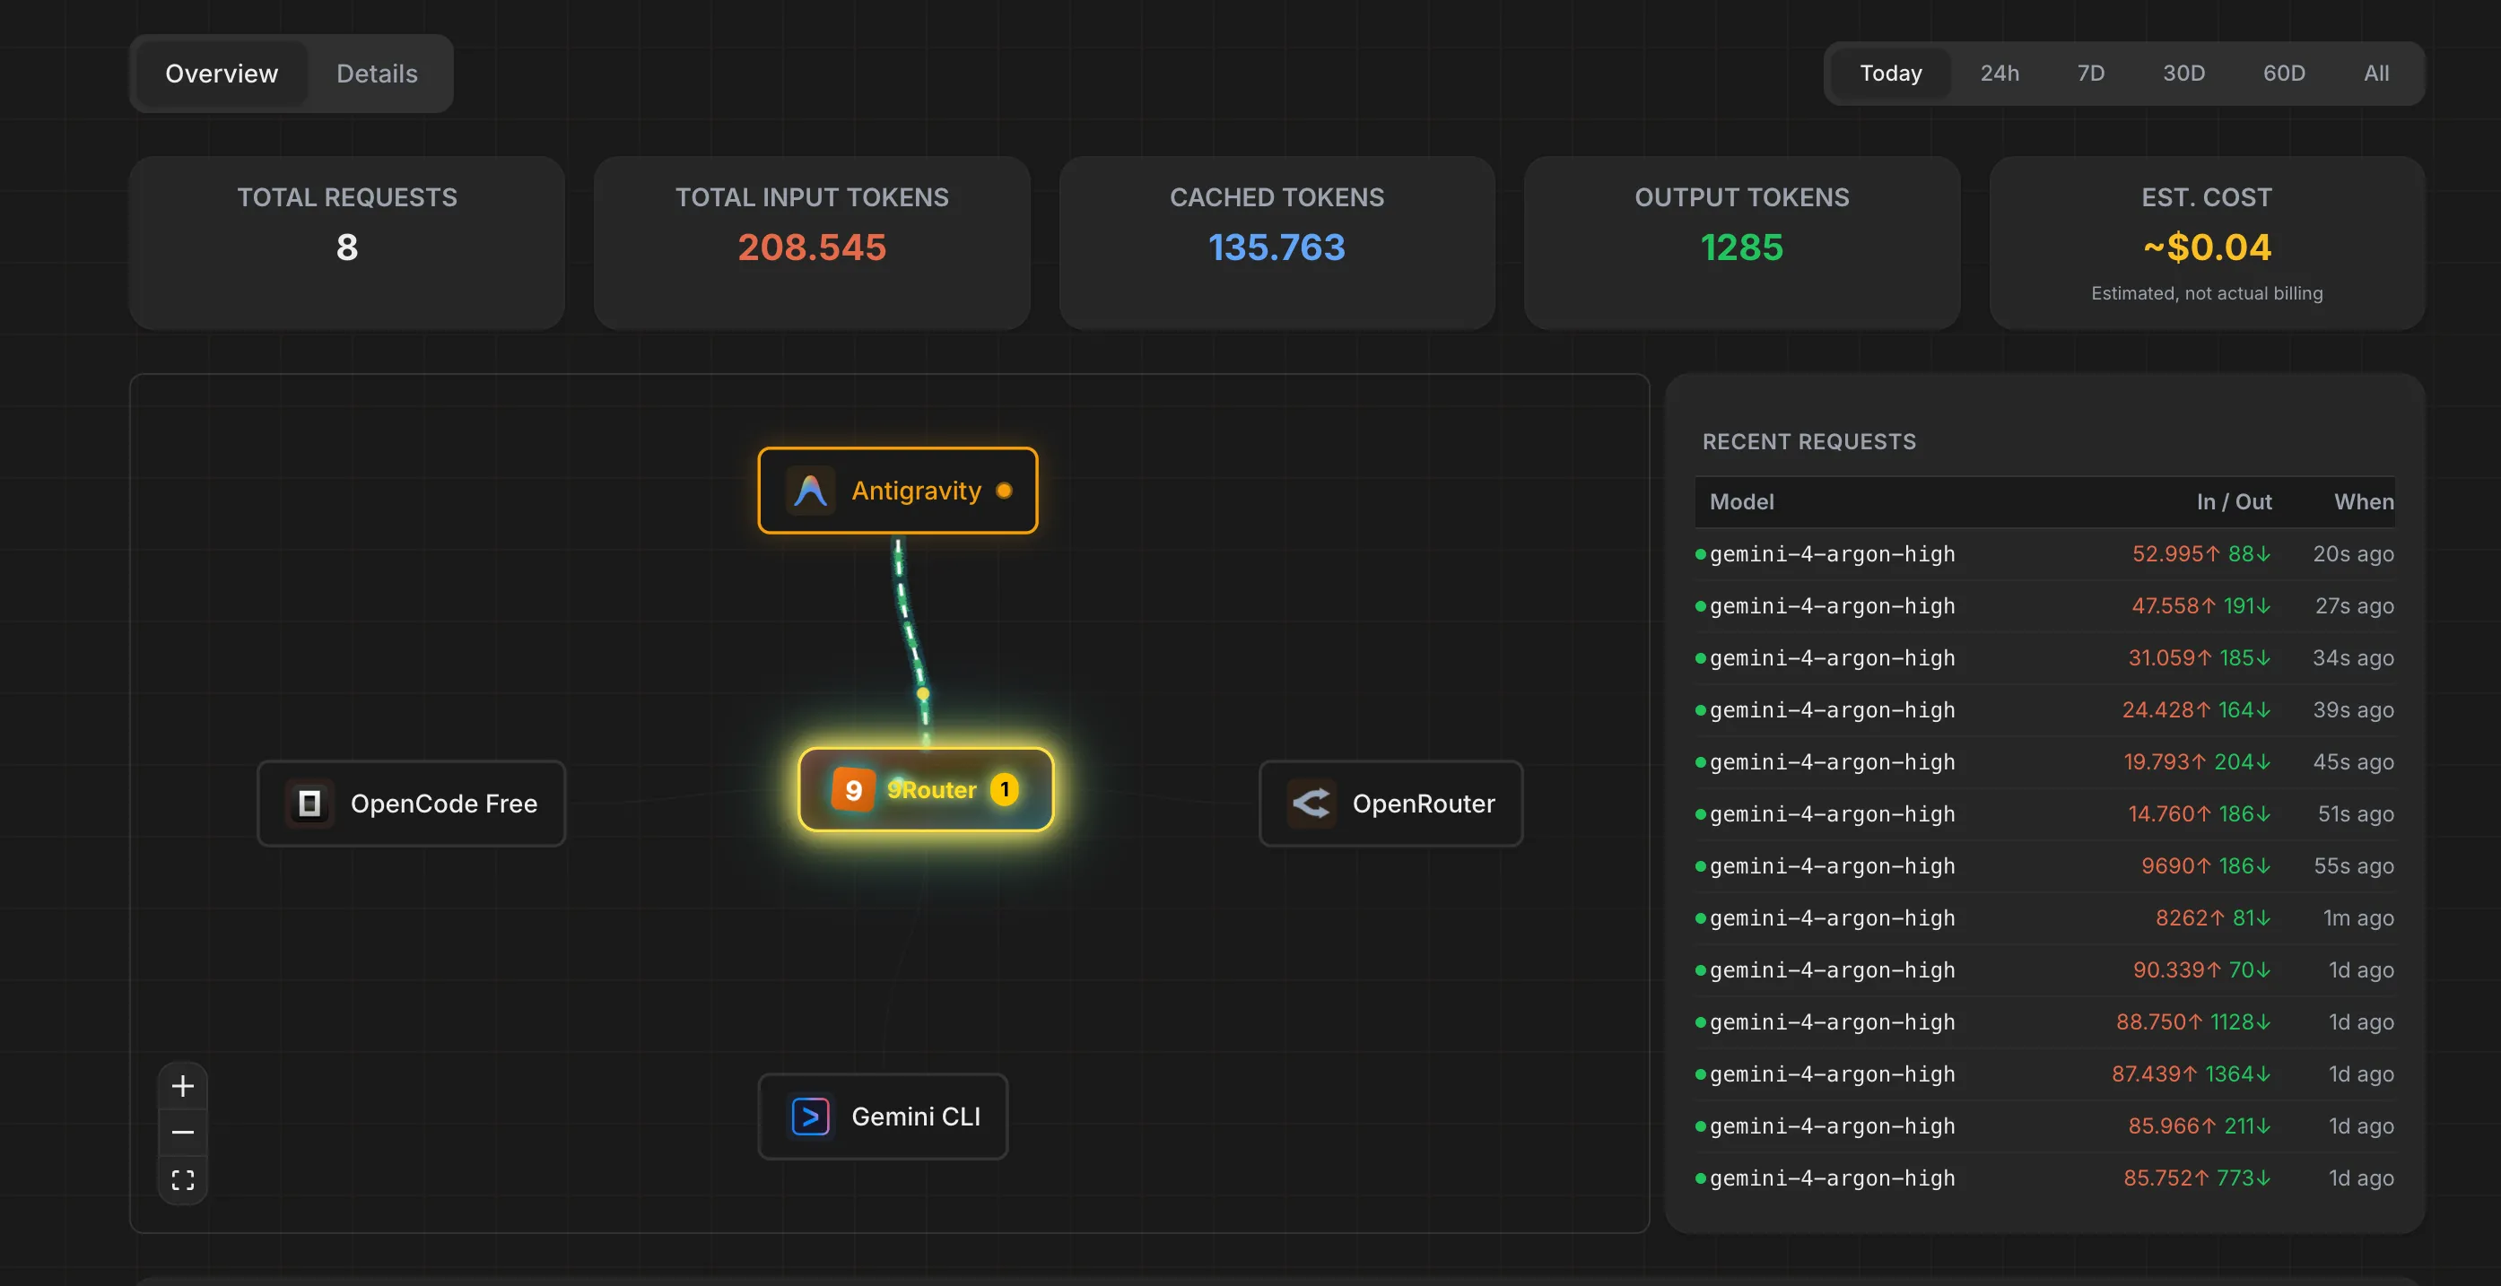Click the request row from 39s ago
This screenshot has height=1286, width=2501.
(2044, 710)
